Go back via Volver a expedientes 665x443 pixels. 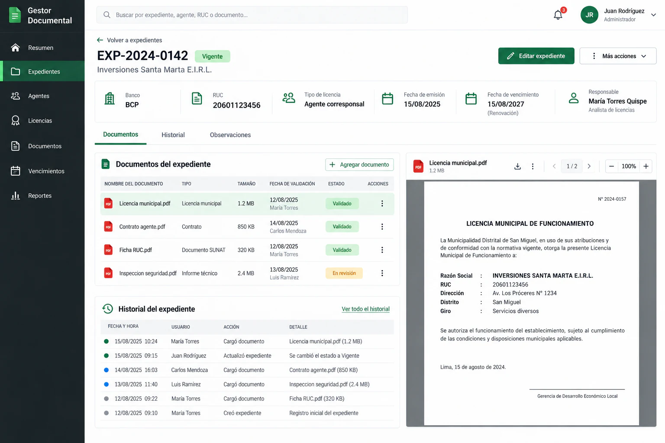[129, 40]
